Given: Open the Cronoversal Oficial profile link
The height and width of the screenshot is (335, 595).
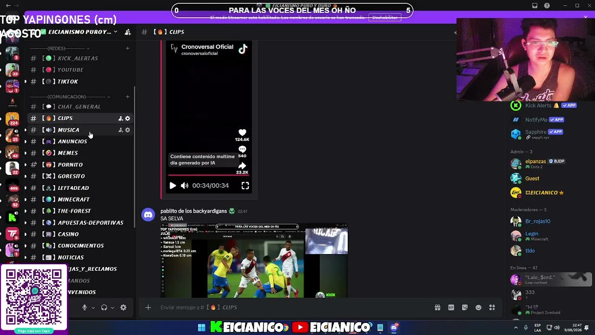Looking at the screenshot, I should (207, 47).
